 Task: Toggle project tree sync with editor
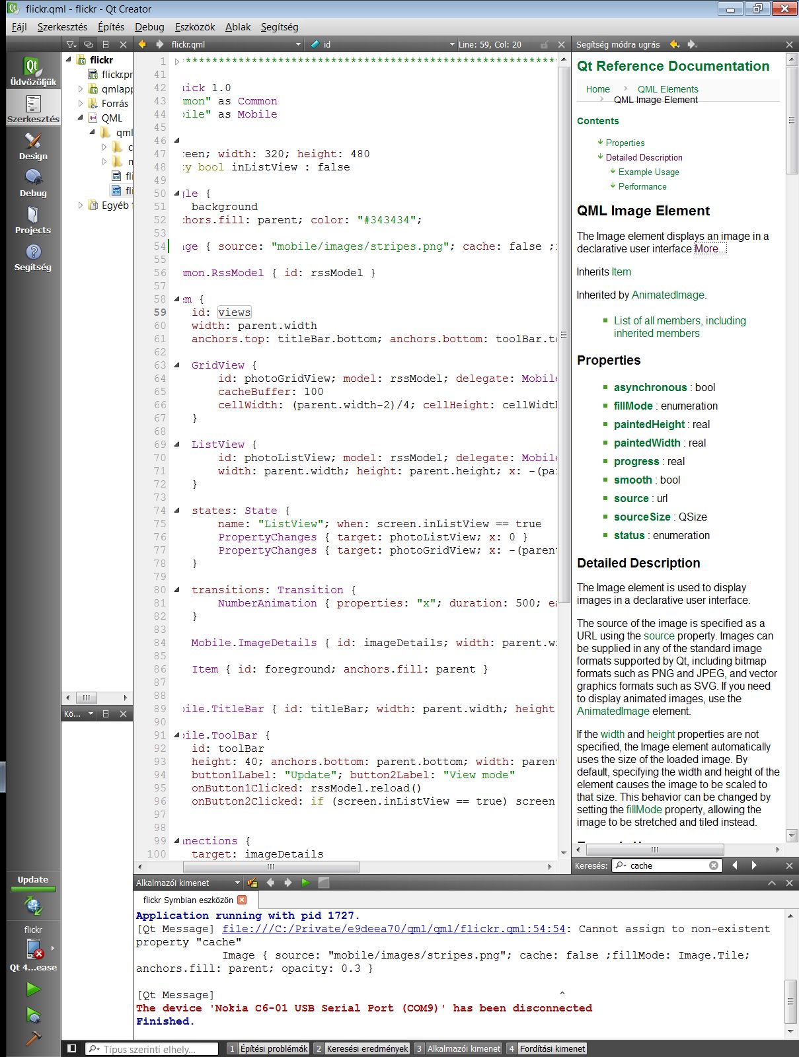pyautogui.click(x=88, y=44)
